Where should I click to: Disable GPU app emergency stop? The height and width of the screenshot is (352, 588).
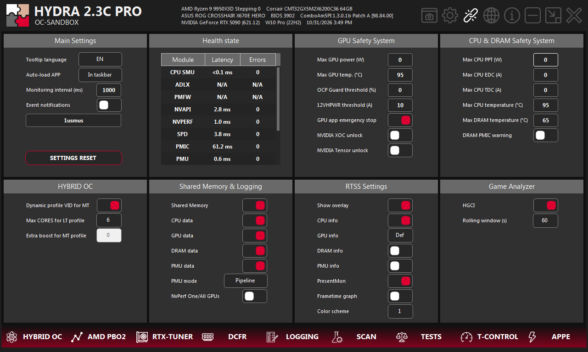400,120
